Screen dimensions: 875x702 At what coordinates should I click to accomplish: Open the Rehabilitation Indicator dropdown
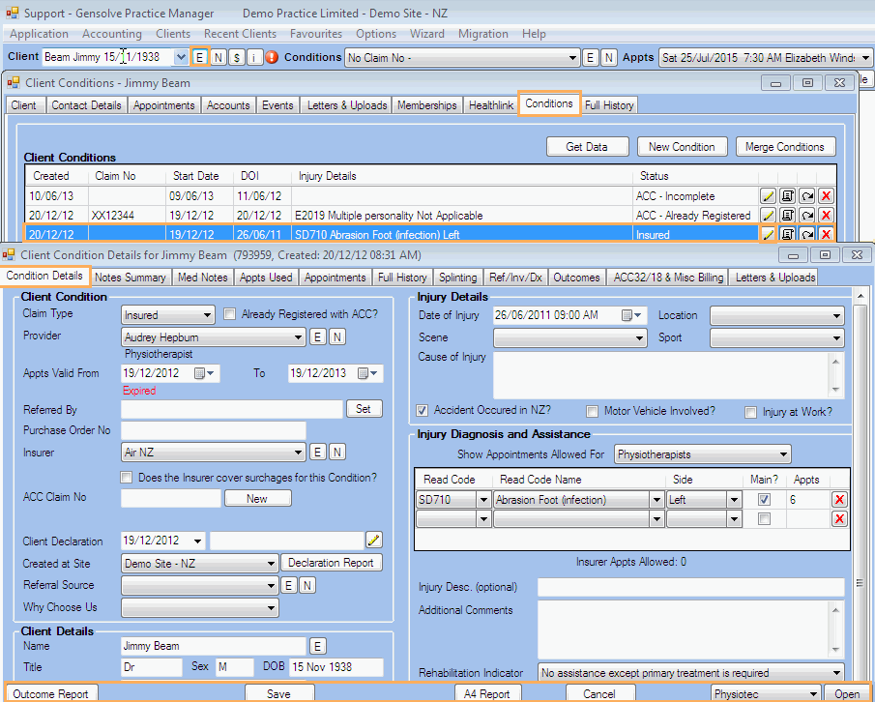point(691,673)
